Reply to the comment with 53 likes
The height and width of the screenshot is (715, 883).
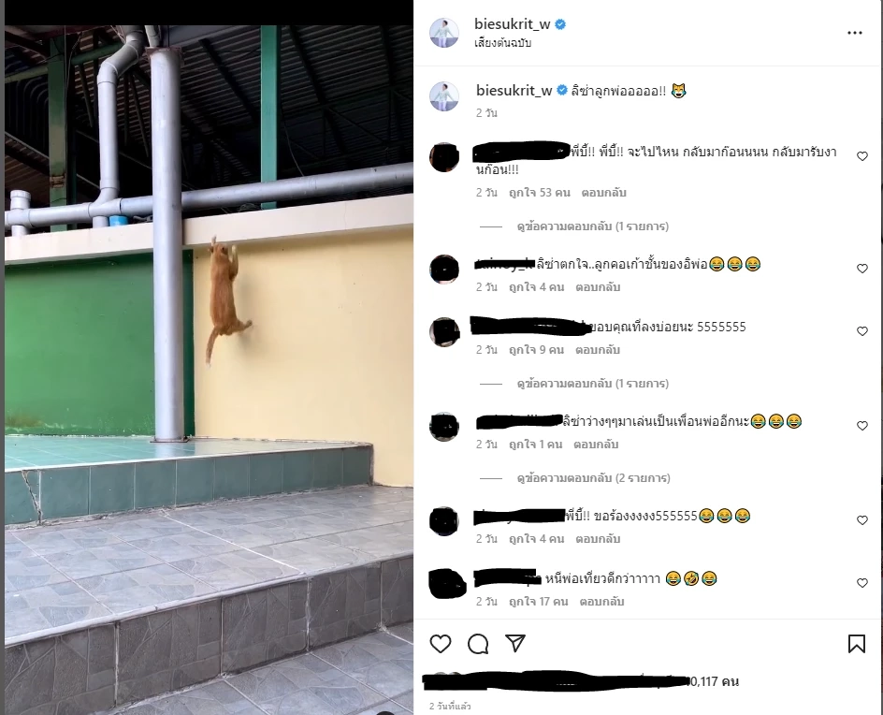[x=603, y=193]
